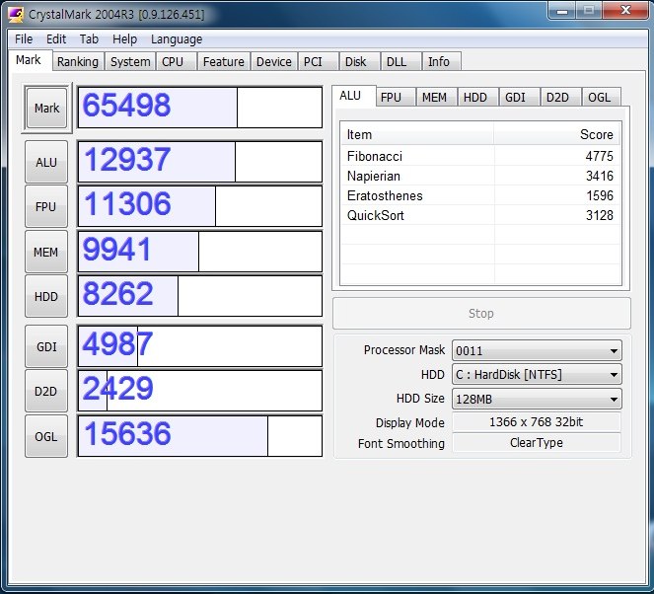Viewport: 654px width, 594px height.
Task: Click the disabled Stop button
Action: click(481, 313)
